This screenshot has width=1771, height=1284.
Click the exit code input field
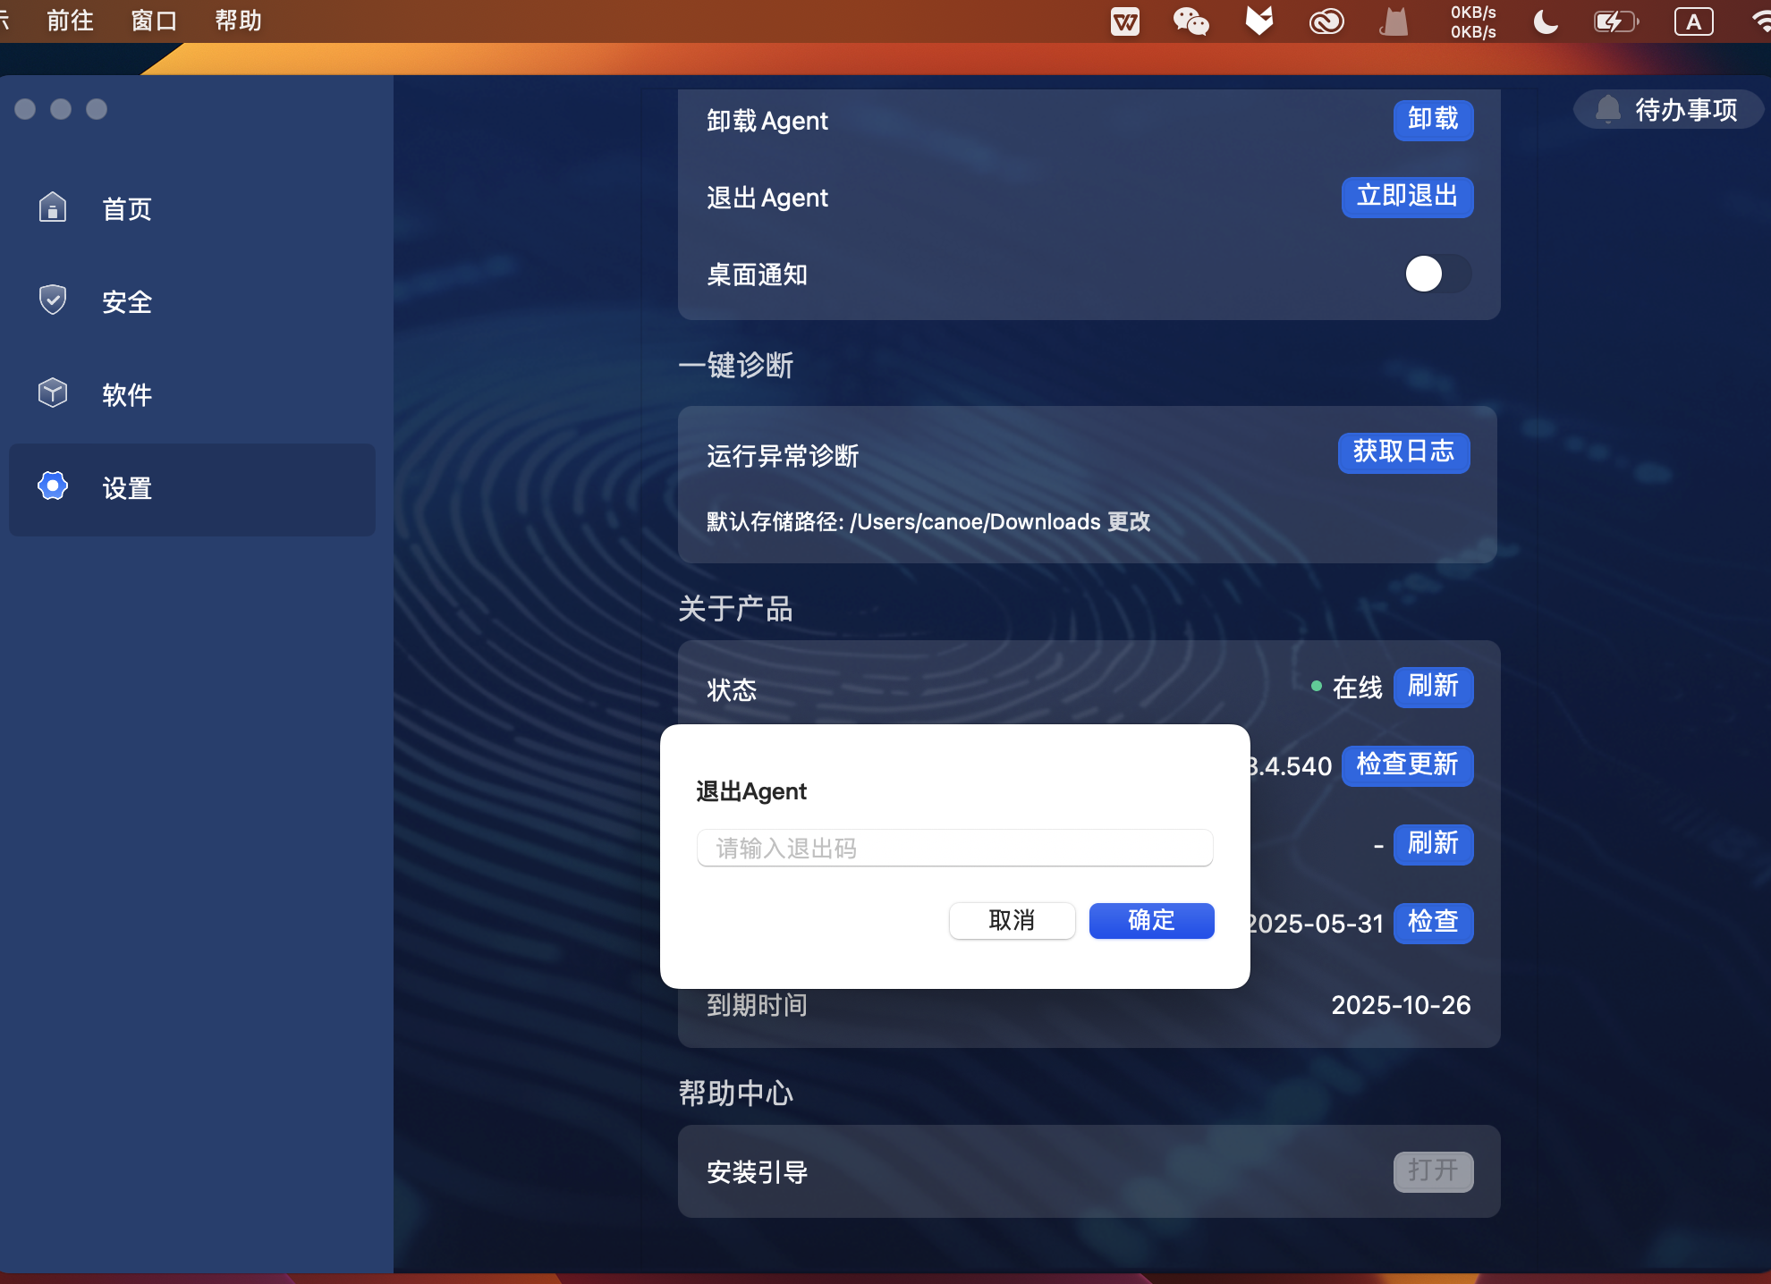pos(954,848)
